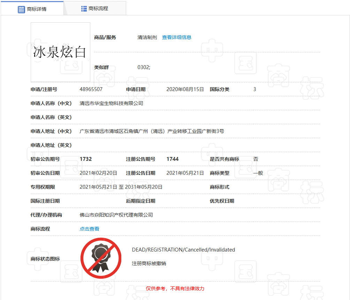Click registration announcement issue 1744
350x300 pixels.
coord(173,159)
